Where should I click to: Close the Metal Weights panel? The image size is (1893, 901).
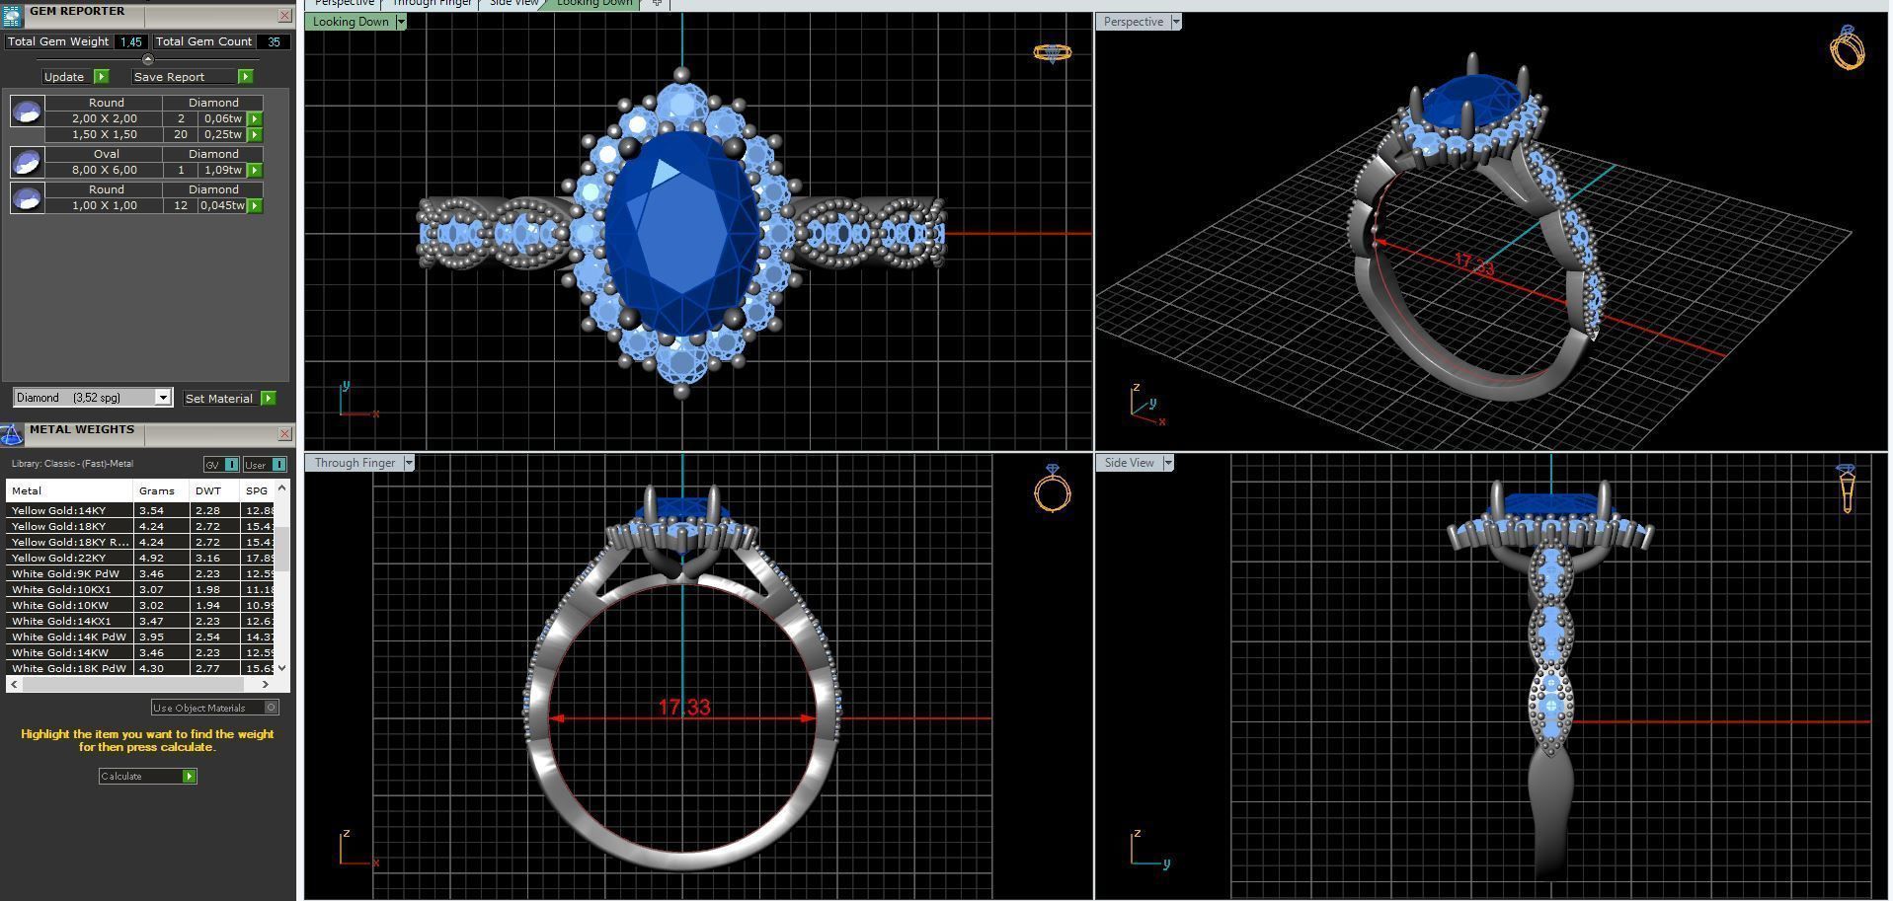[284, 433]
